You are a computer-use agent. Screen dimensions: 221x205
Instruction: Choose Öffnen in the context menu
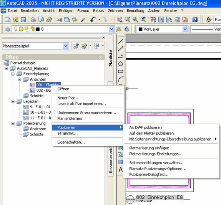click(63, 89)
